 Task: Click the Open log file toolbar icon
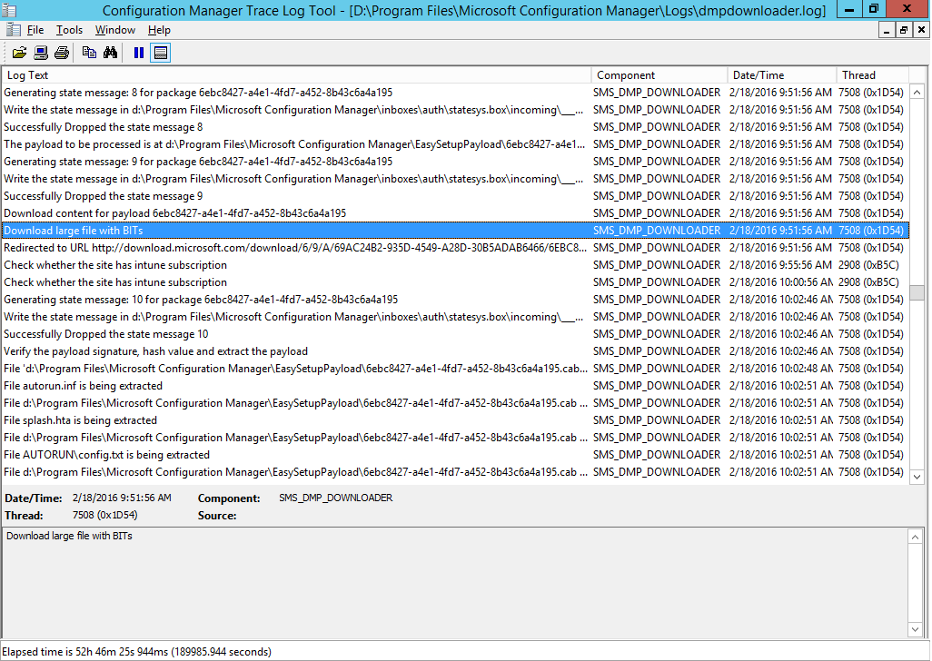tap(20, 53)
